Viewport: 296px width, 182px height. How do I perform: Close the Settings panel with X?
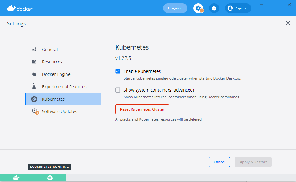[x=288, y=23]
